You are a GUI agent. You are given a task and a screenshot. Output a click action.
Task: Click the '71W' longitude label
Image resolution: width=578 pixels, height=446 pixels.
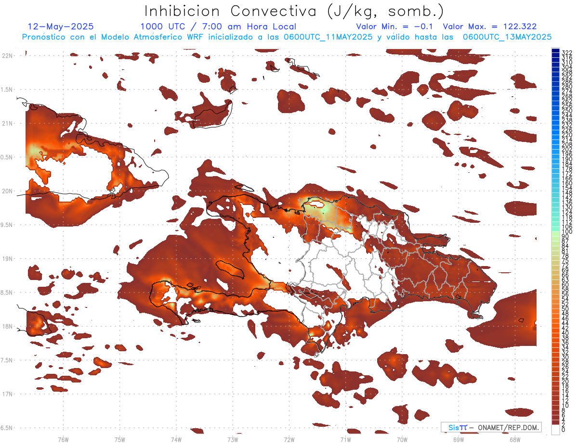[345, 439]
